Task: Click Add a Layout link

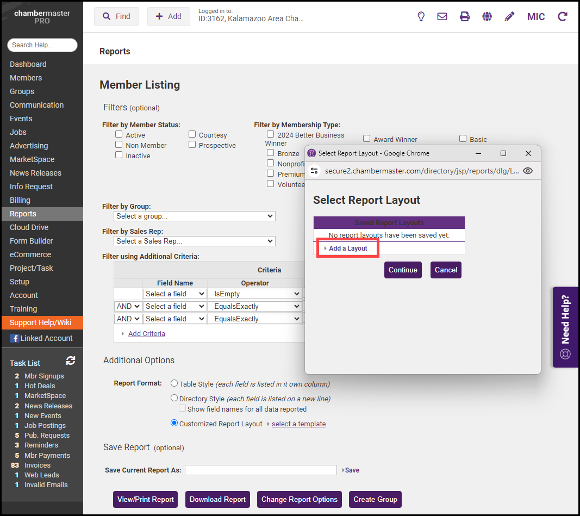Action: (348, 248)
